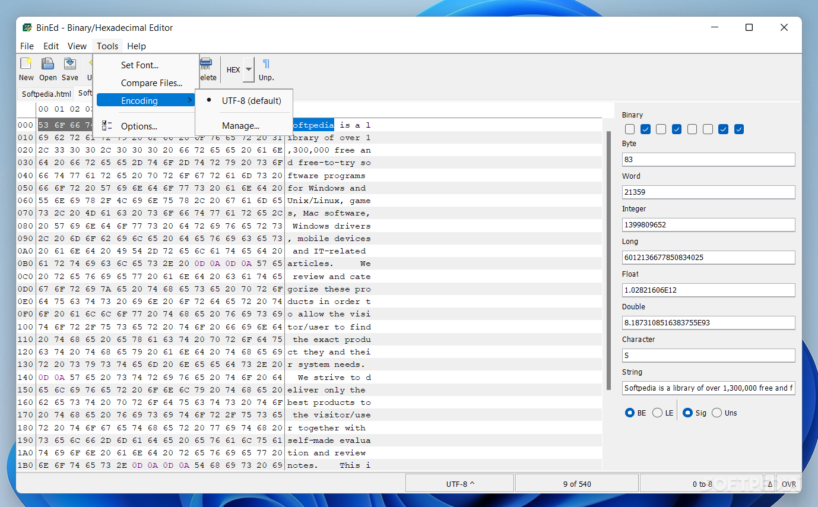Click 'articles.' text in the preview column

(x=310, y=263)
